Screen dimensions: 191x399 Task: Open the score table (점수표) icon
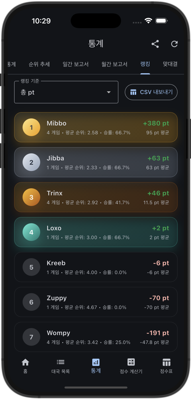(x=166, y=362)
